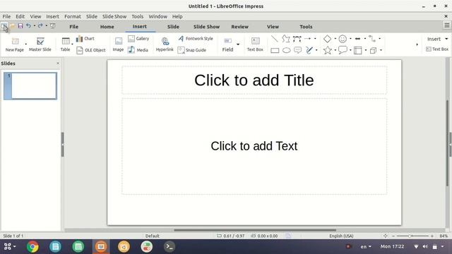Select the Smiley symbol shape tool
This screenshot has height=254, width=452.
(343, 39)
